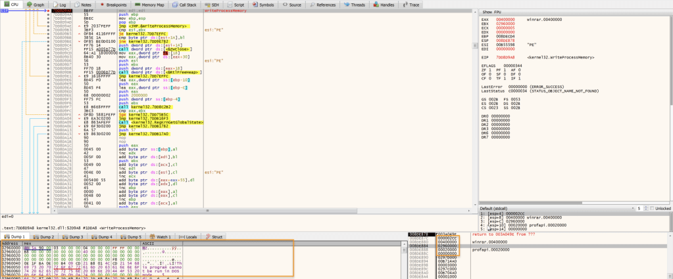Click the SEH tab icon
The width and height of the screenshot is (673, 279).
(207, 5)
